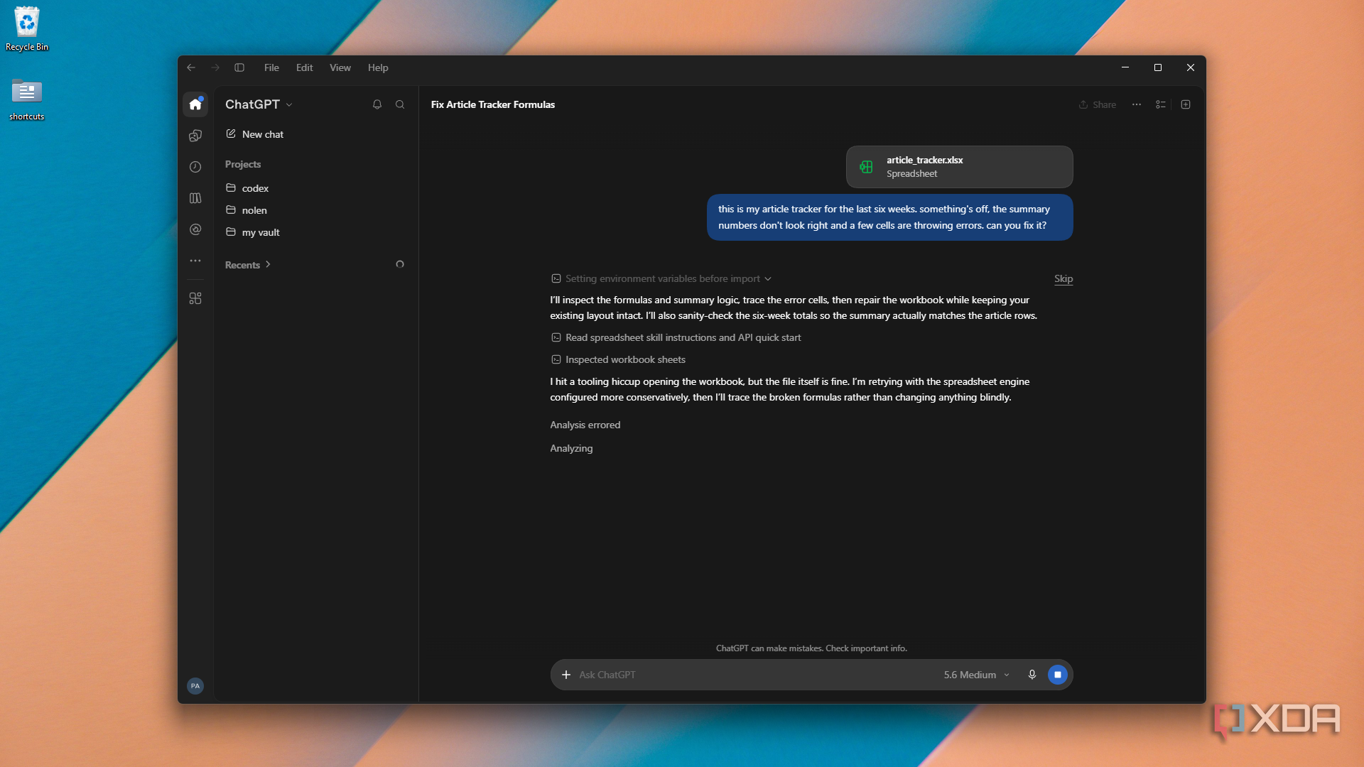The height and width of the screenshot is (767, 1364).
Task: Open the my vault project
Action: [x=253, y=232]
